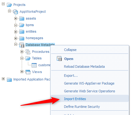Click the Tables folder icon
The image size is (140, 115).
click(x=28, y=58)
